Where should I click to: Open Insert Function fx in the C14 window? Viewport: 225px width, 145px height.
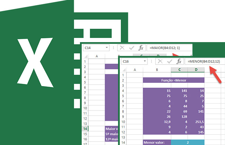coord(141,48)
